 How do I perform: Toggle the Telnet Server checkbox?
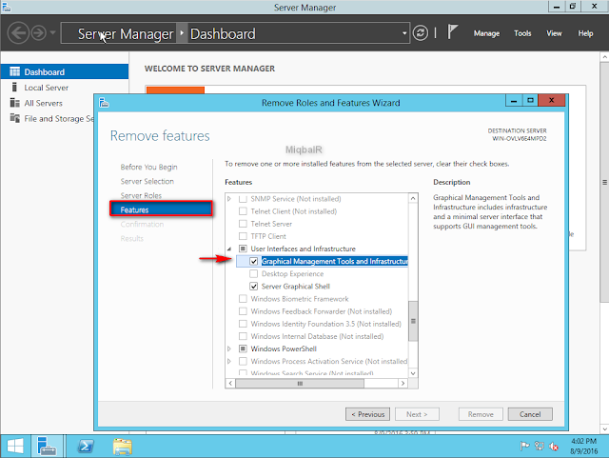coord(243,224)
